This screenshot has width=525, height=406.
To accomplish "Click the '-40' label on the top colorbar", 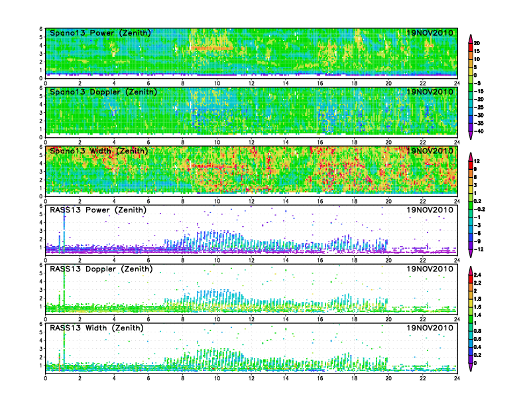I will [x=479, y=131].
